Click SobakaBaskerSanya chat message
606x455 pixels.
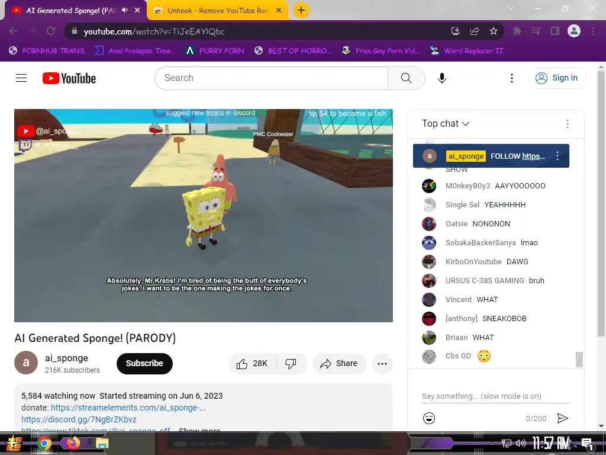(529, 242)
